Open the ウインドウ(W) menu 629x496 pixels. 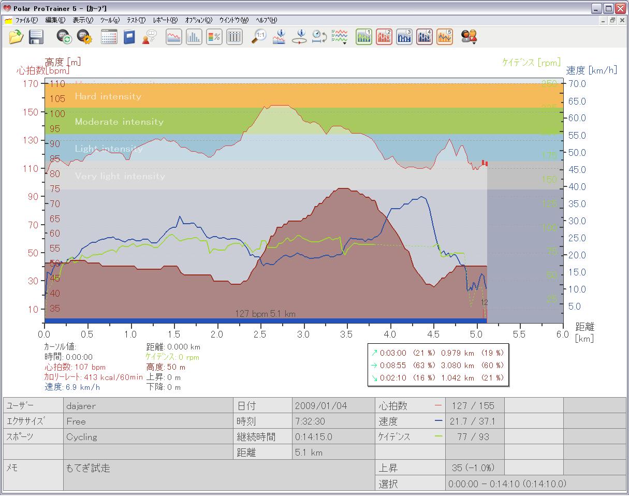(234, 20)
